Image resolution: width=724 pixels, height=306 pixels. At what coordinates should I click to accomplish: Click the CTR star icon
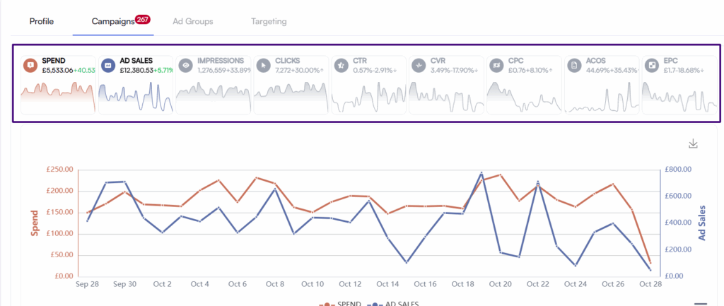pyautogui.click(x=341, y=65)
